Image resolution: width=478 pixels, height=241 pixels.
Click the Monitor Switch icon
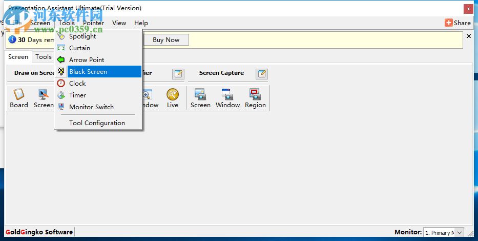(x=61, y=107)
